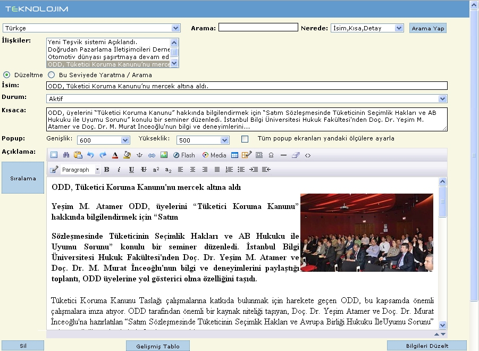The width and height of the screenshot is (479, 351).
Task: Insert a picture using the image icon
Action: [164, 155]
